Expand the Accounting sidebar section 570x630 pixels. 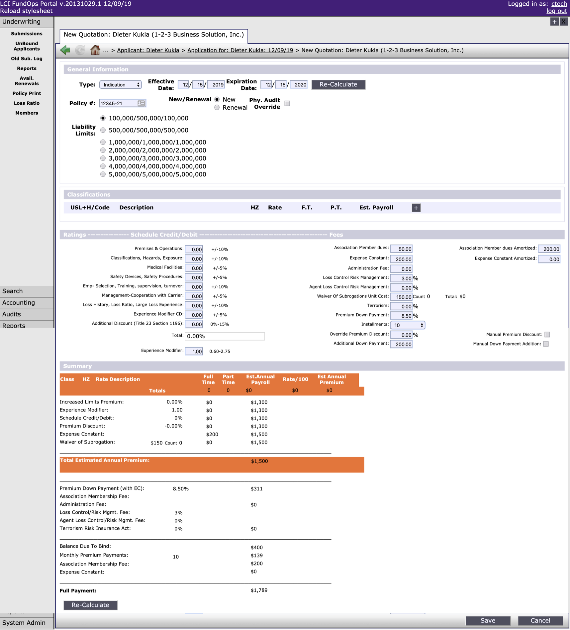(x=27, y=303)
